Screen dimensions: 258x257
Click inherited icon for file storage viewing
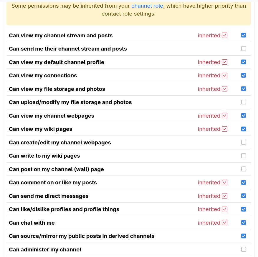(x=225, y=89)
